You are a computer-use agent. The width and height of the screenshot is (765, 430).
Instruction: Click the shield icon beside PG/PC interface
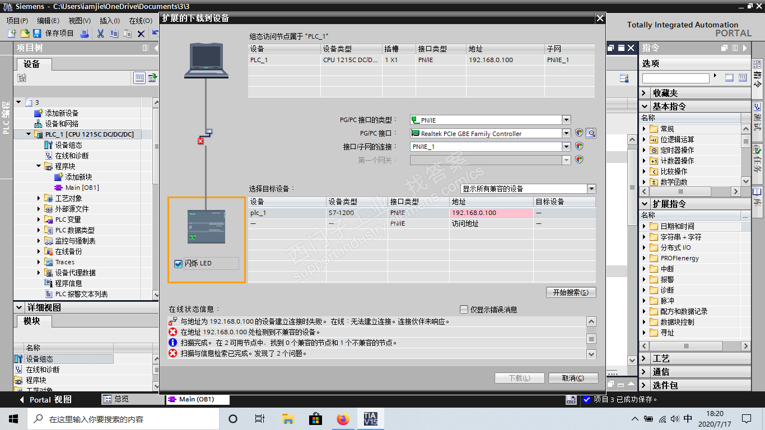click(x=579, y=133)
